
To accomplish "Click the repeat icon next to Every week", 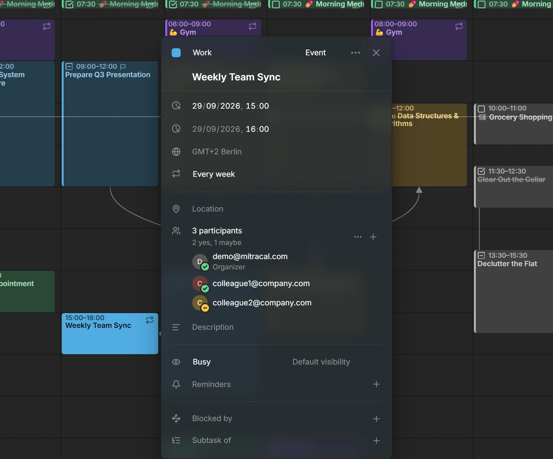I will tap(176, 174).
